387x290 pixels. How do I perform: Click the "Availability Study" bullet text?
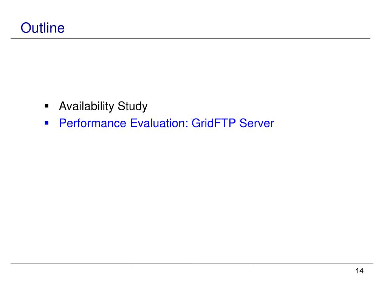pos(103,106)
